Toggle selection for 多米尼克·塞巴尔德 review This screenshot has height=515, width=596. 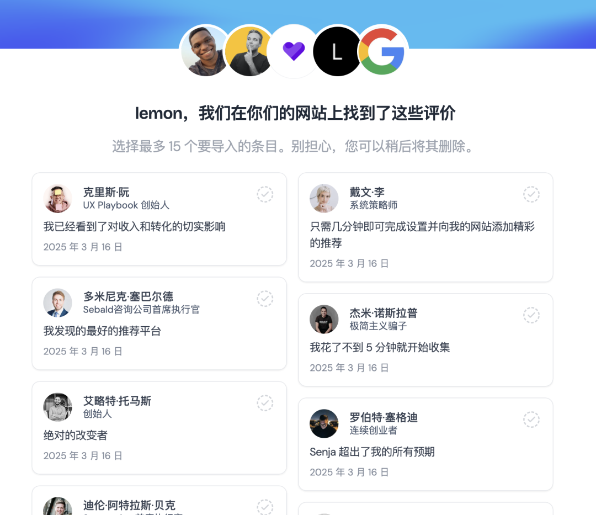coord(265,299)
